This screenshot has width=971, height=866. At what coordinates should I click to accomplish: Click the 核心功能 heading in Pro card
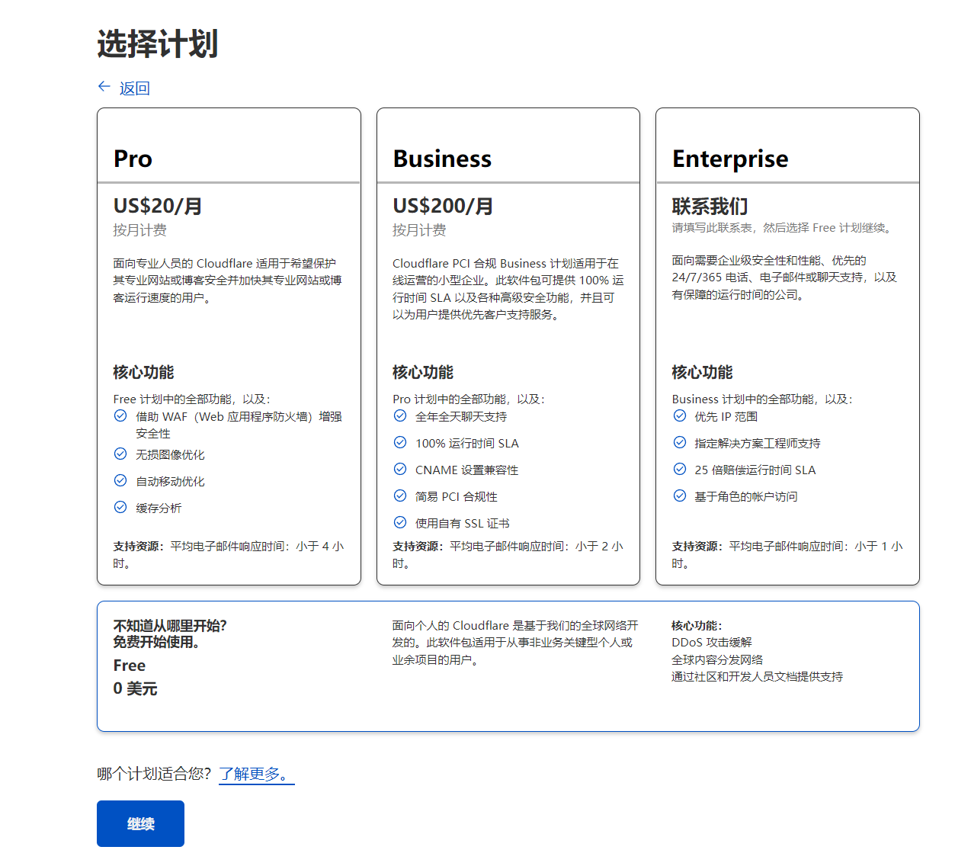[144, 372]
